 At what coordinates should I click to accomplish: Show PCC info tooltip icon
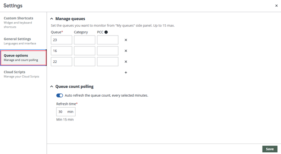click(x=106, y=32)
